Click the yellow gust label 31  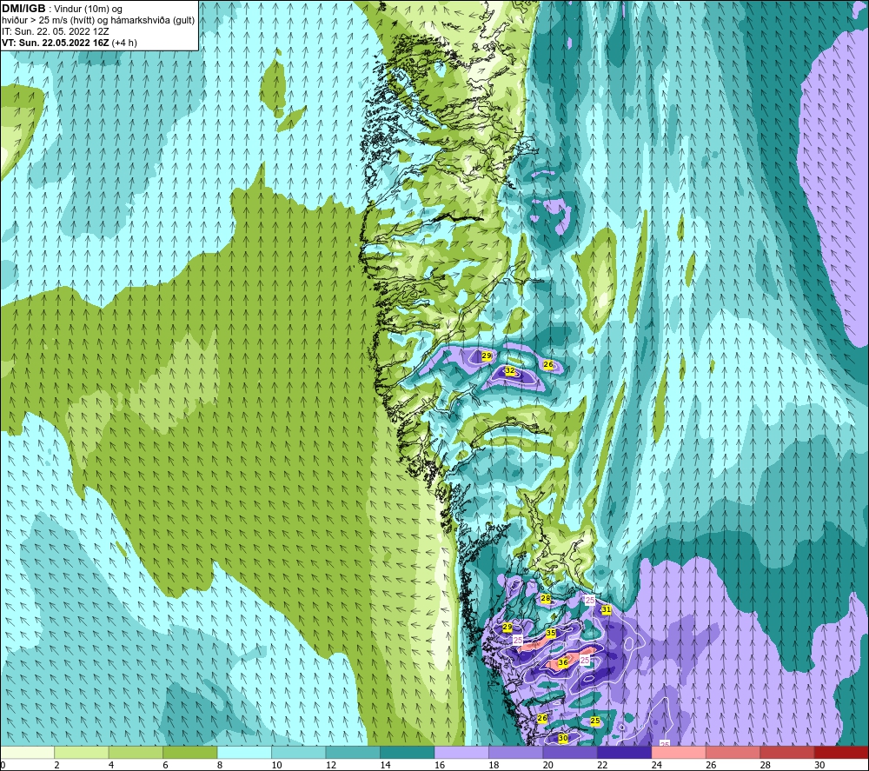click(607, 609)
